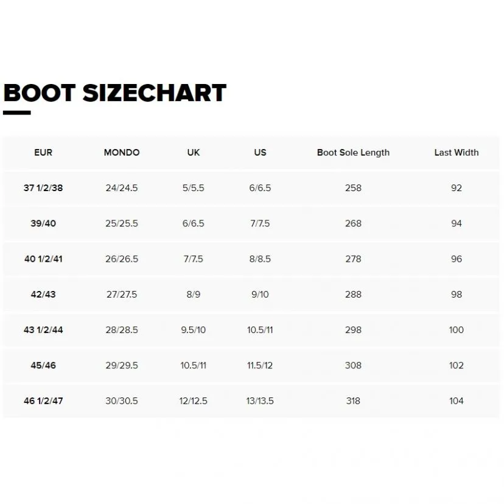Click the MONDO 26/26.5 cell

click(x=122, y=259)
